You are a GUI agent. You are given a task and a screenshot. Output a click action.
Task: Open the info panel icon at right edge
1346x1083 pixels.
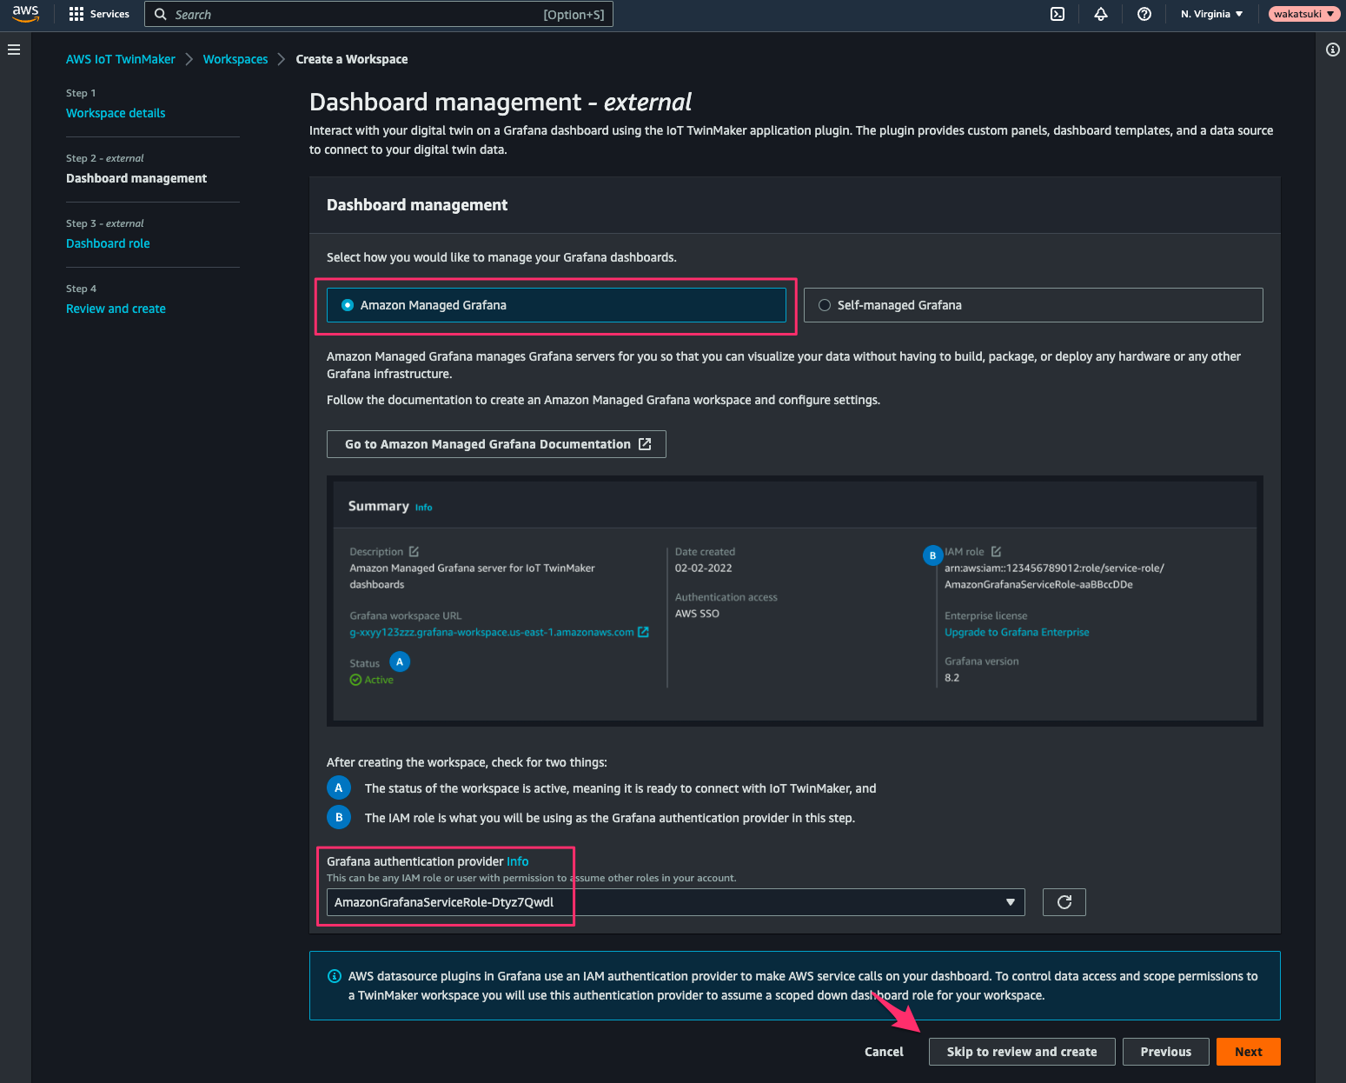1333,50
